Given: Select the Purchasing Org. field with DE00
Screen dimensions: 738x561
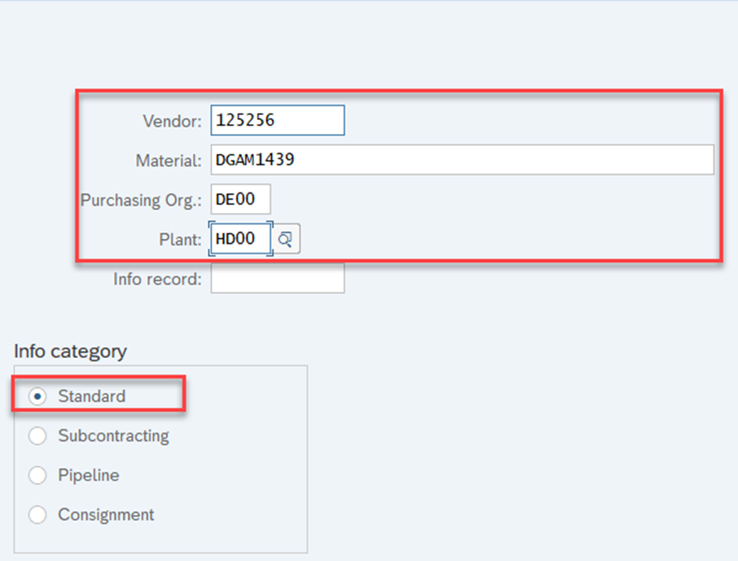Looking at the screenshot, I should click(x=240, y=199).
